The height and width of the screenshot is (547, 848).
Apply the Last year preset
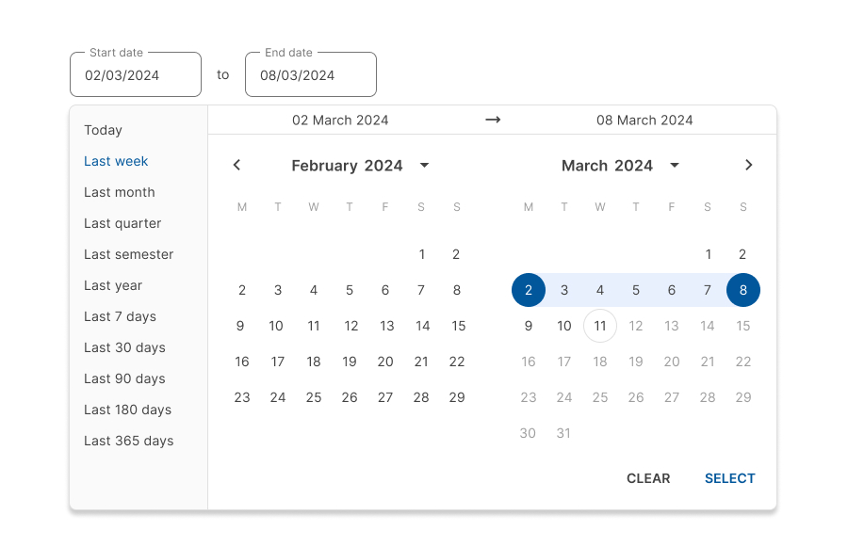tap(110, 285)
